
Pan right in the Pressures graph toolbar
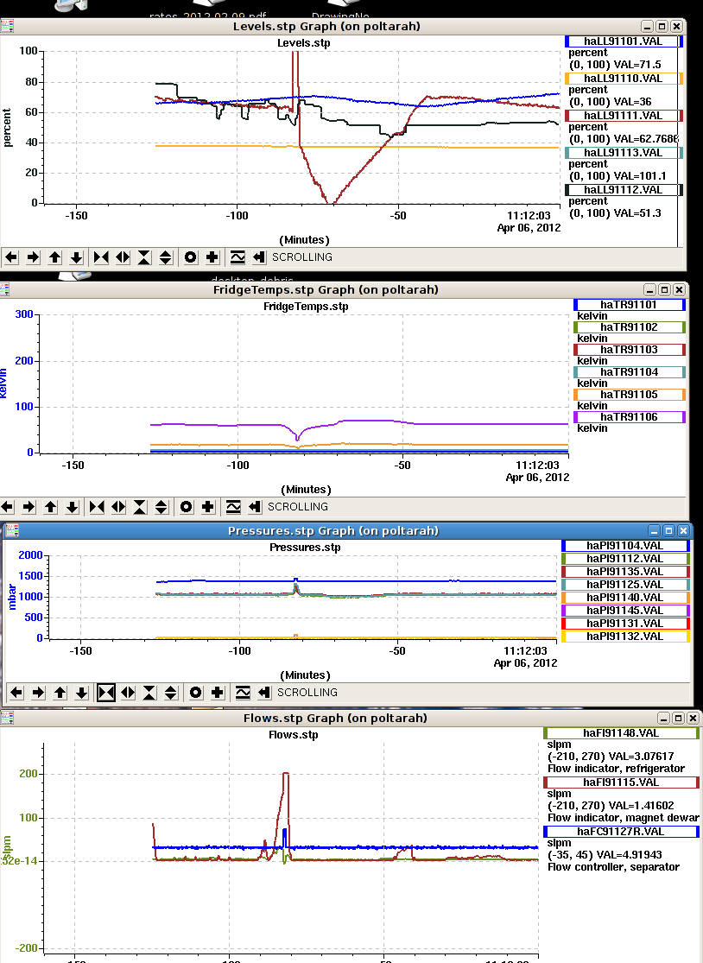pyautogui.click(x=38, y=693)
